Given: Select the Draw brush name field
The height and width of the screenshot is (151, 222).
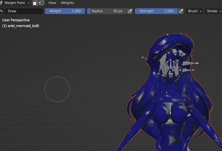Looking at the screenshot, I should tap(24, 11).
